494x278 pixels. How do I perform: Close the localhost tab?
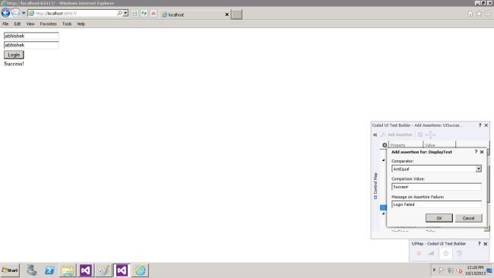click(x=226, y=14)
